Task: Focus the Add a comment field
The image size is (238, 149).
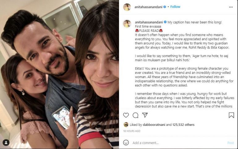Action: (178, 143)
